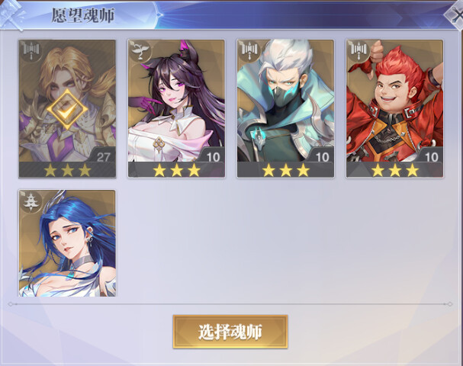Click three-star rating under red-haired hero
The height and width of the screenshot is (366, 463).
pos(395,170)
